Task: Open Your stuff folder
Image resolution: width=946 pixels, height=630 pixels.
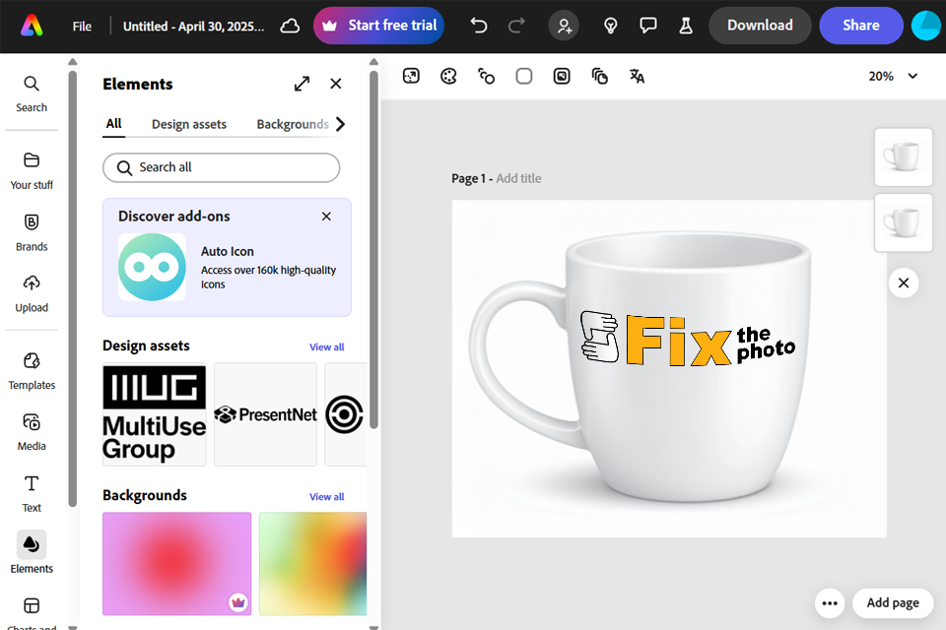Action: 32,171
